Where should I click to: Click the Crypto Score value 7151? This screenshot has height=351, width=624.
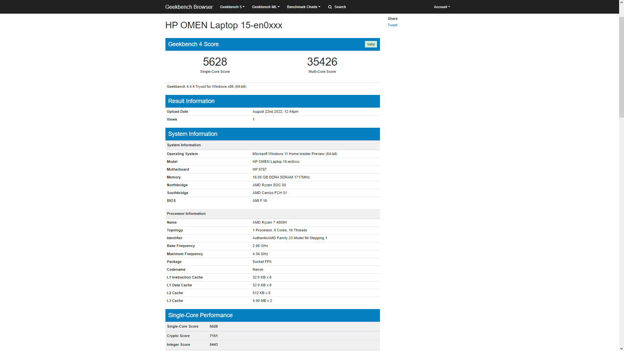pos(214,336)
